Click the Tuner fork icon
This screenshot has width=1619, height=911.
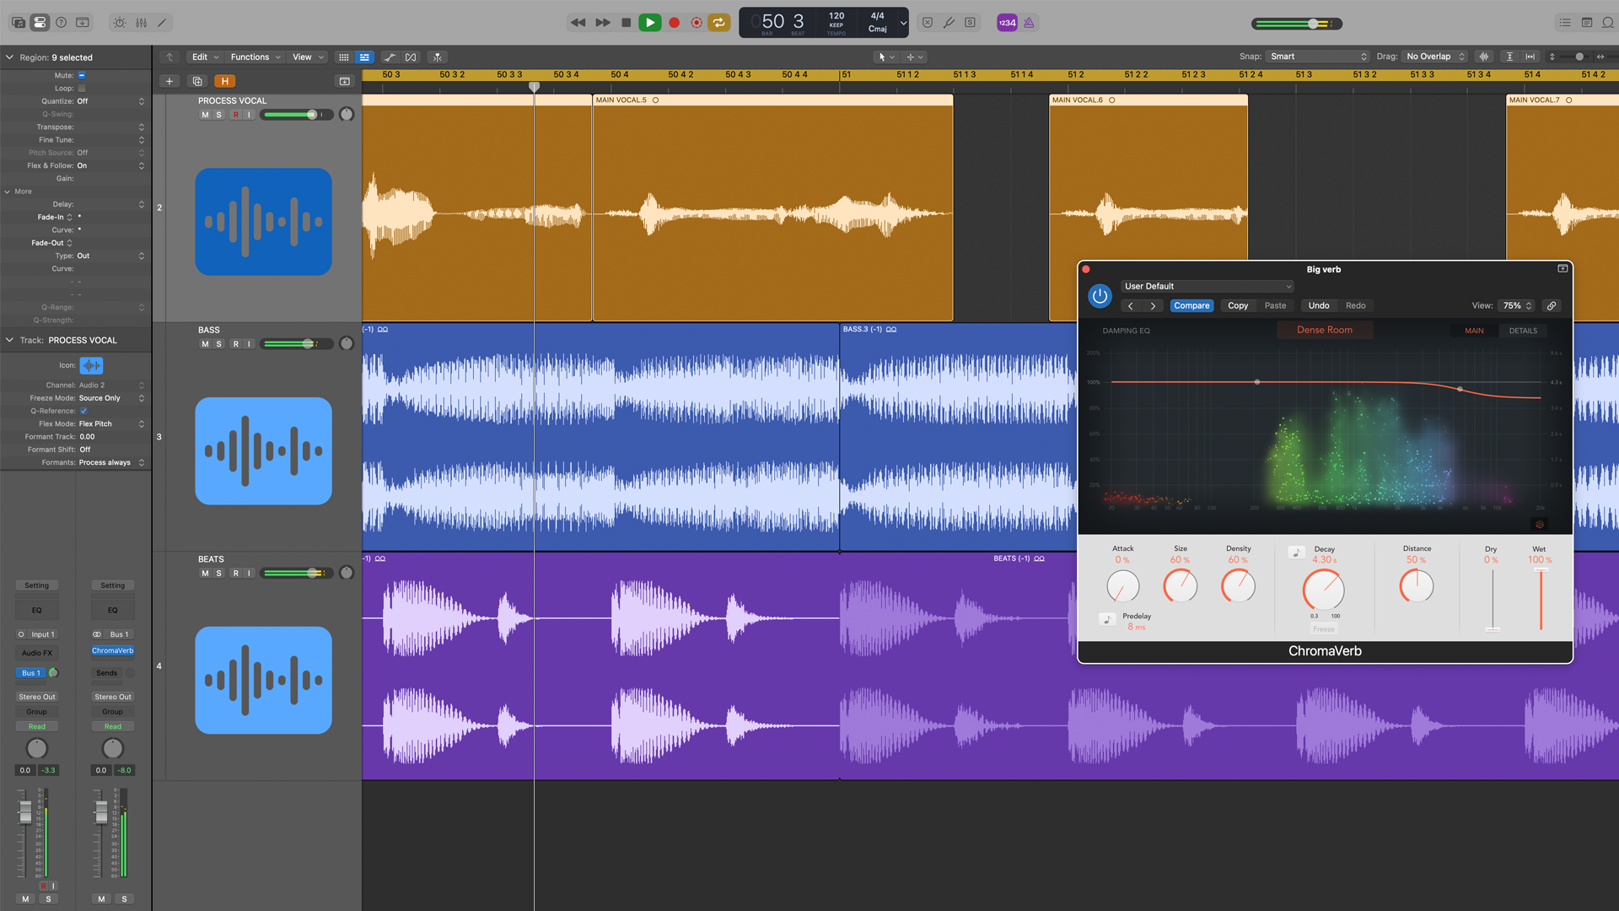coord(949,23)
